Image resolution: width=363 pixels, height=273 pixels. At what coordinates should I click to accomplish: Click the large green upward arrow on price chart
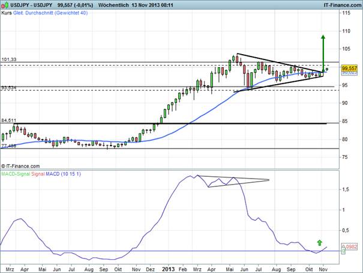click(x=323, y=51)
